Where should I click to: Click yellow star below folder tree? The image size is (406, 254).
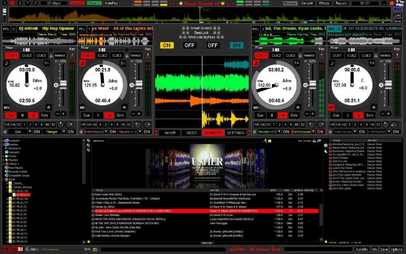88,242
